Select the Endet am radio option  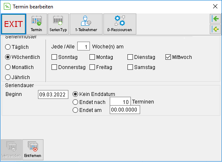click(x=75, y=110)
